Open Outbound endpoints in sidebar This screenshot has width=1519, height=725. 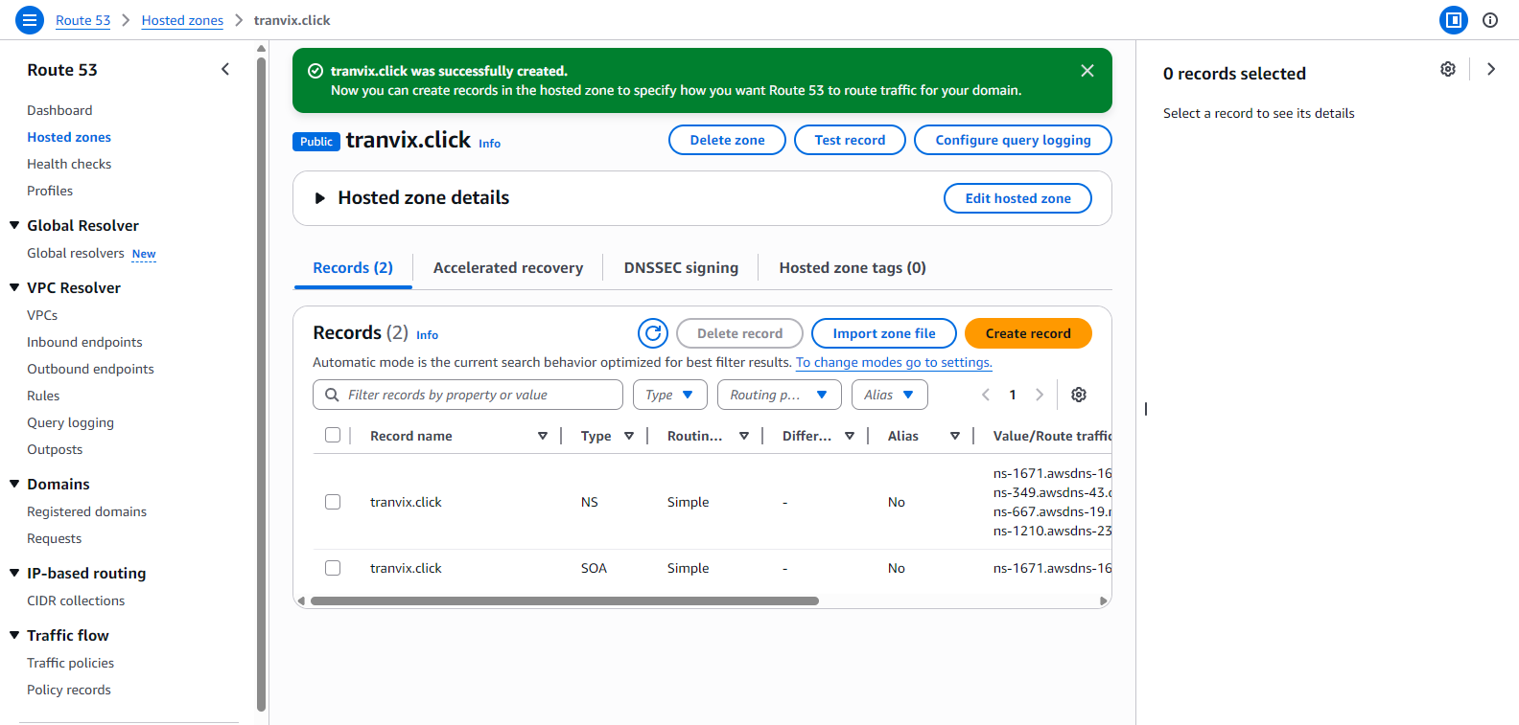(x=90, y=369)
